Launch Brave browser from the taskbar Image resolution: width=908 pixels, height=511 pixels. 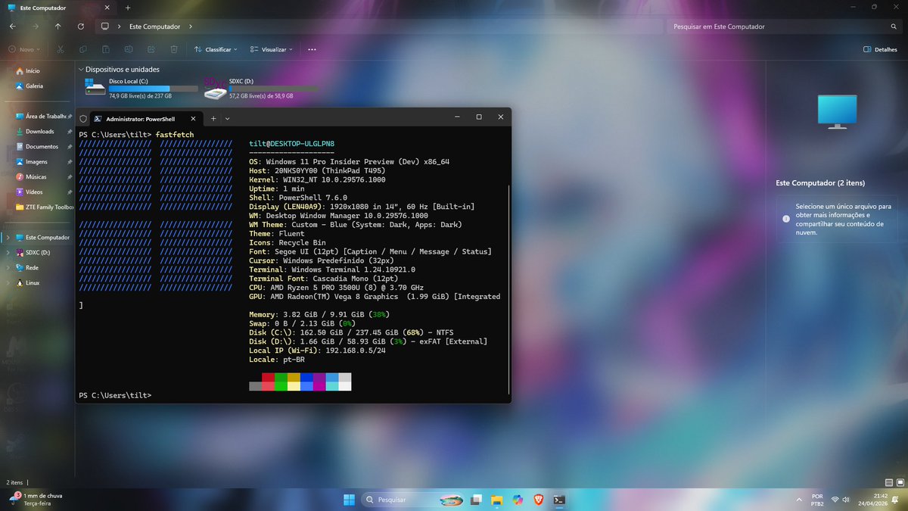click(538, 500)
